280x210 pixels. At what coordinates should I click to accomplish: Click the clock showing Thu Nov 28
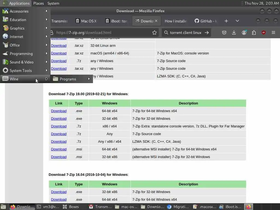262,3
